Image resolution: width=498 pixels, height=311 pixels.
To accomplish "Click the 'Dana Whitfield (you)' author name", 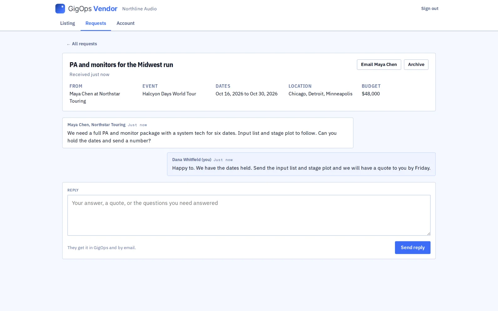I will pos(192,160).
